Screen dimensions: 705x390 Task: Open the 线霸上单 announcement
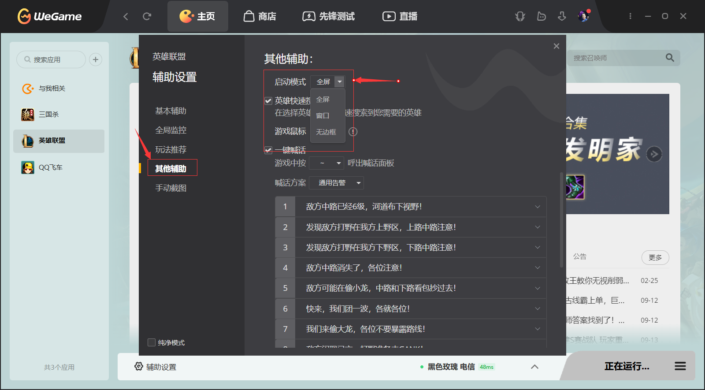tap(612, 301)
